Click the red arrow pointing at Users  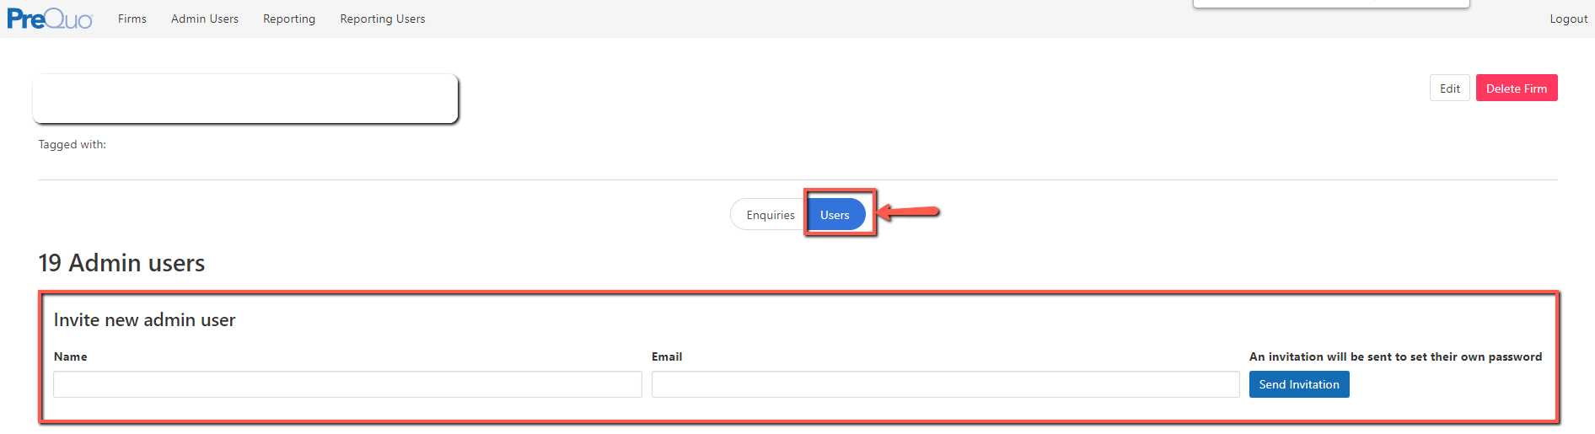(909, 212)
